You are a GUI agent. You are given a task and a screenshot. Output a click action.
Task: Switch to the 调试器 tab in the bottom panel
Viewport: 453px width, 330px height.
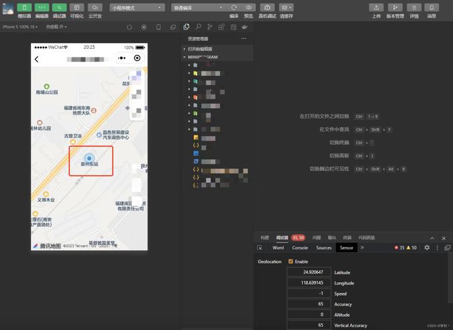coord(282,238)
